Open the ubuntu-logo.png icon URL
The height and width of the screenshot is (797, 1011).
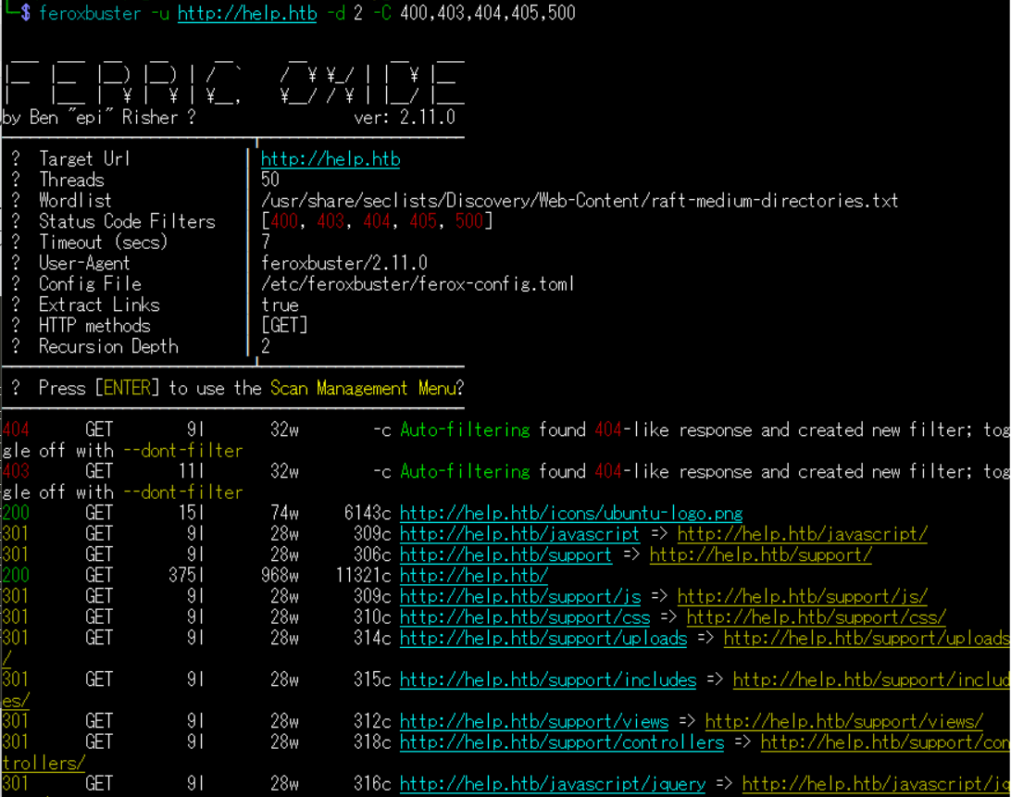(571, 513)
